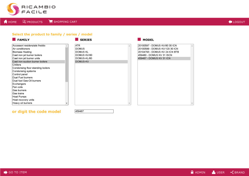
Task: Focus the code model input field
Action: tap(94, 111)
